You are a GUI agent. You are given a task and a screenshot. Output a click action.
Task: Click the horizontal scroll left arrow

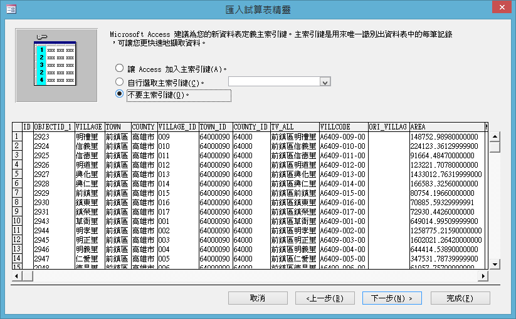point(16,276)
